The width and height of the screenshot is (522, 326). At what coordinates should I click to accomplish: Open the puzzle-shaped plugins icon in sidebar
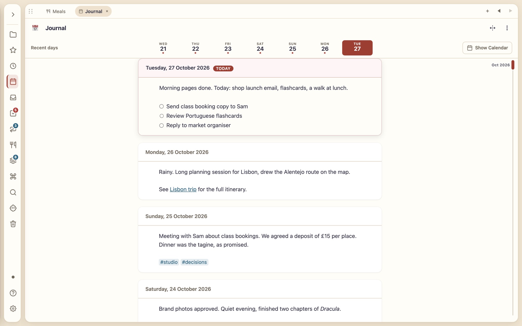point(13,208)
